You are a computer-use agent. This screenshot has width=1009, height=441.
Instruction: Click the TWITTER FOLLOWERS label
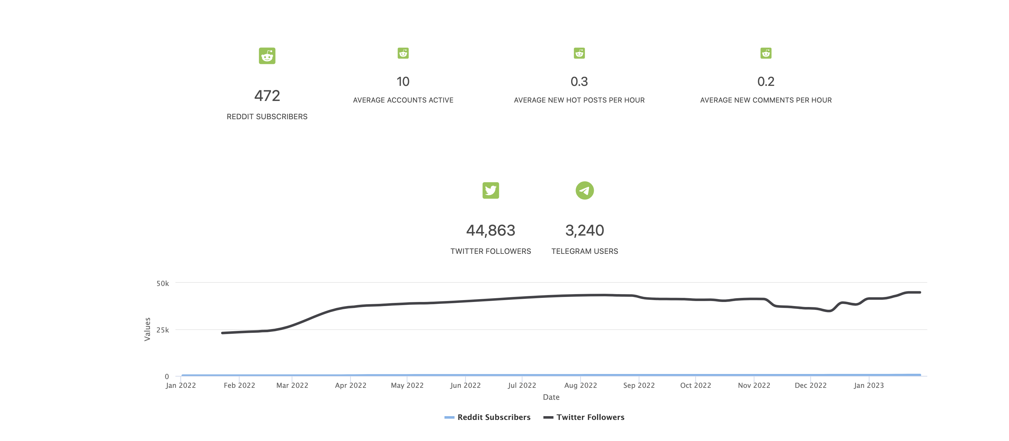click(x=490, y=251)
